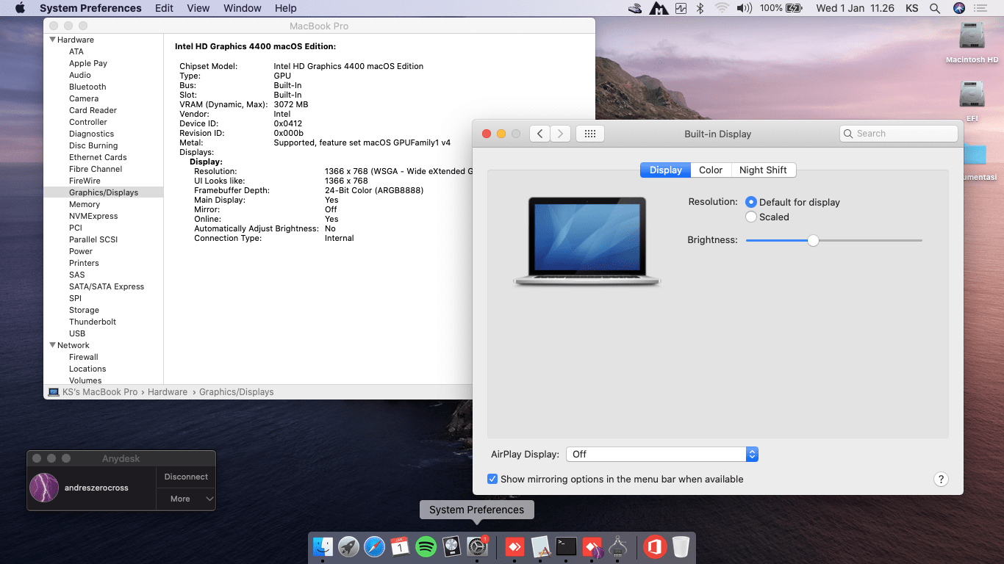This screenshot has width=1004, height=564.
Task: Show all preferences grid button
Action: coord(590,134)
